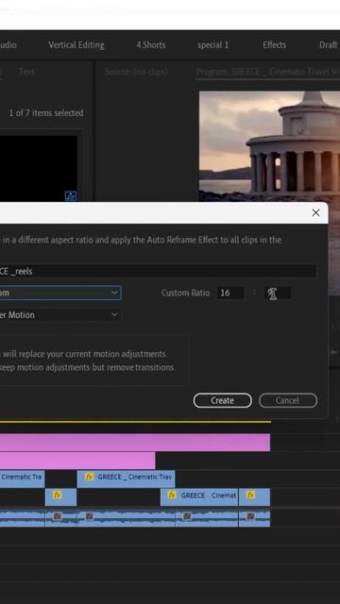Switch to the Effects workspace

pos(275,45)
